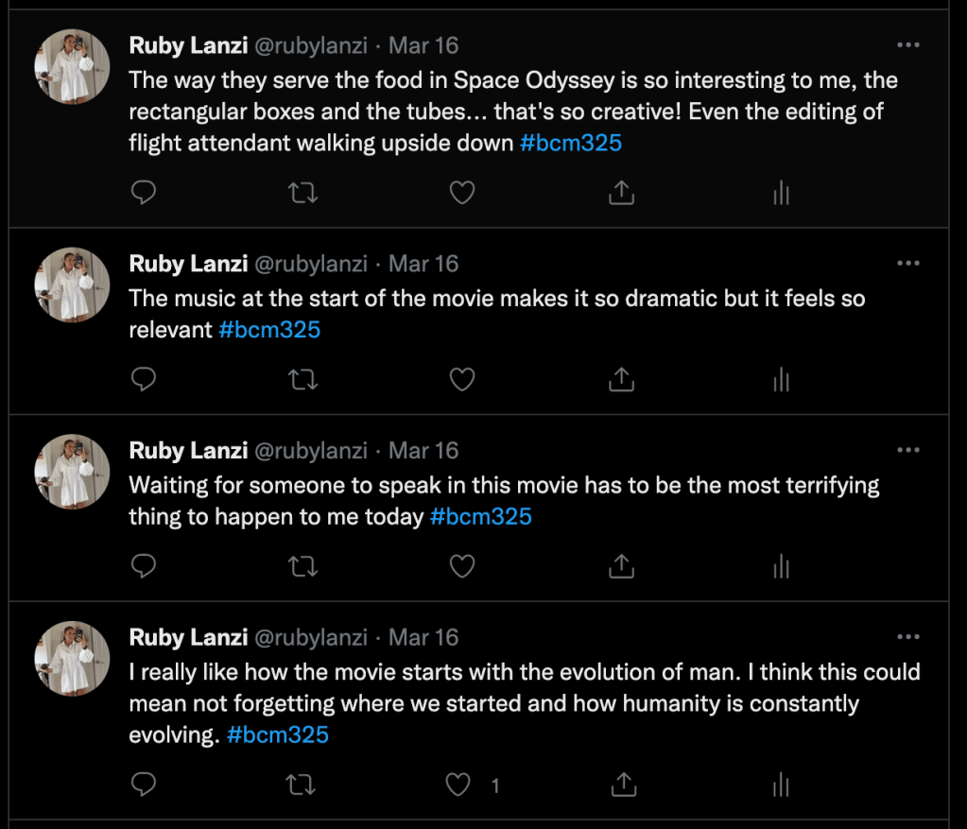View analytics for the Space Odyssey food tweet
This screenshot has height=829, width=967.
(781, 194)
